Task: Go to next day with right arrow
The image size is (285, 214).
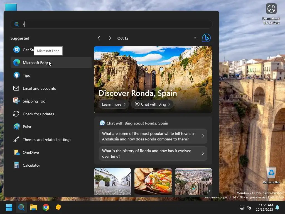Action: [110, 38]
